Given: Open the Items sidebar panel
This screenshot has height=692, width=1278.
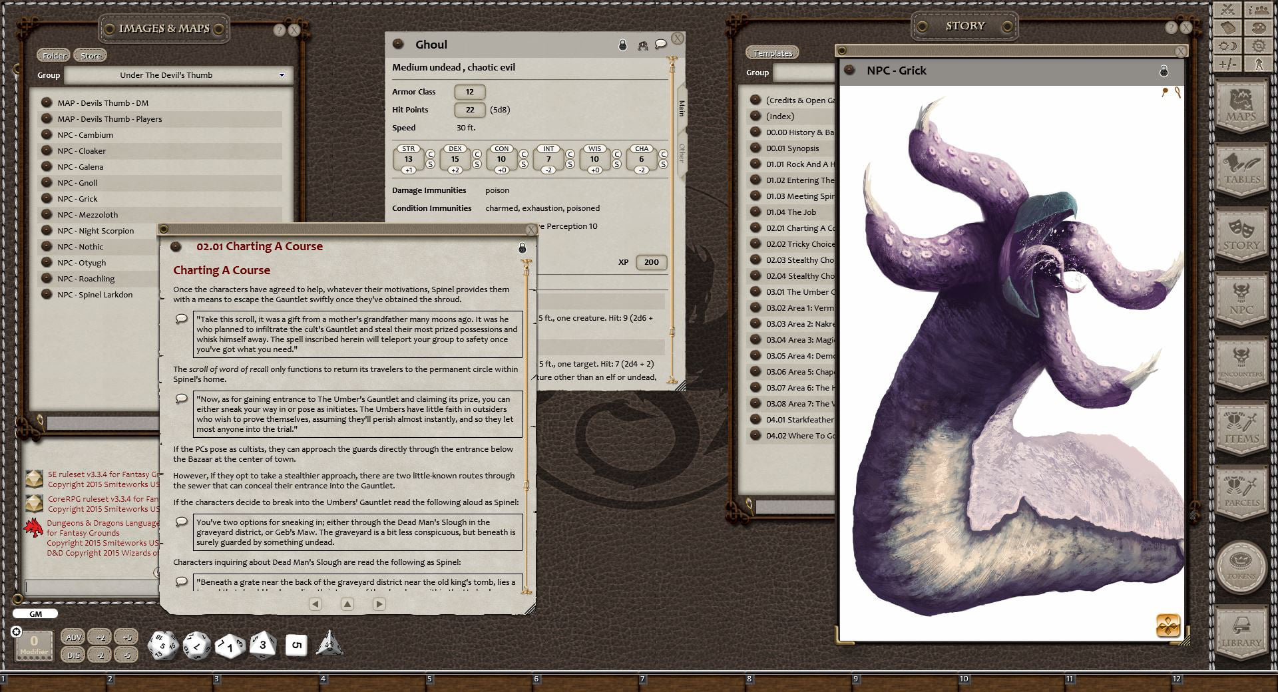Looking at the screenshot, I should point(1241,428).
